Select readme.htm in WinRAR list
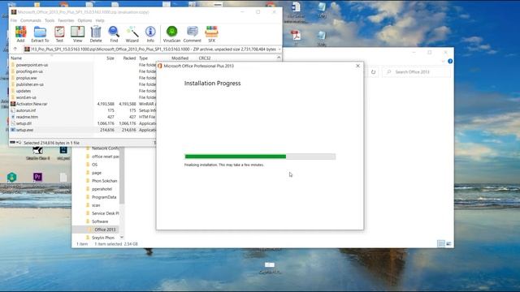 click(27, 117)
